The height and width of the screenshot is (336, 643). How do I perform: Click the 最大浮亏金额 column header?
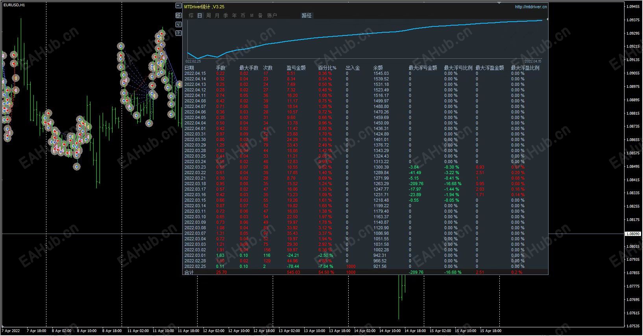[x=423, y=68]
